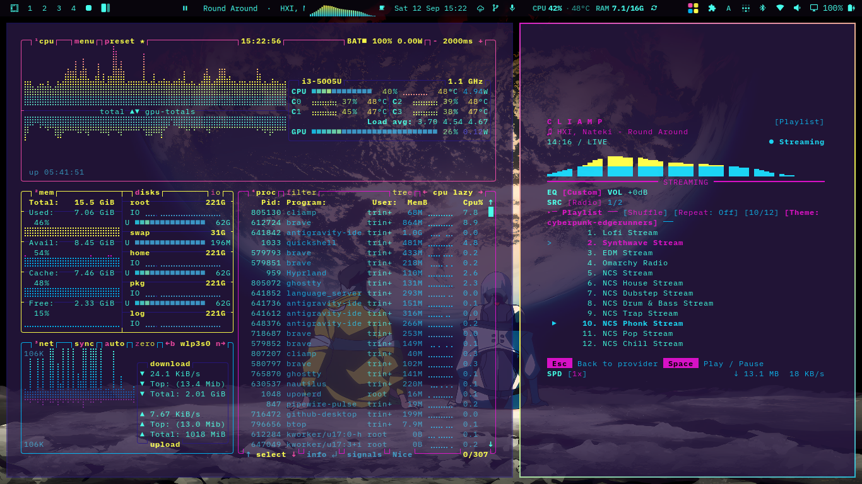Click [Repeat: Off] option in cliamp
862x484 pixels.
706,212
